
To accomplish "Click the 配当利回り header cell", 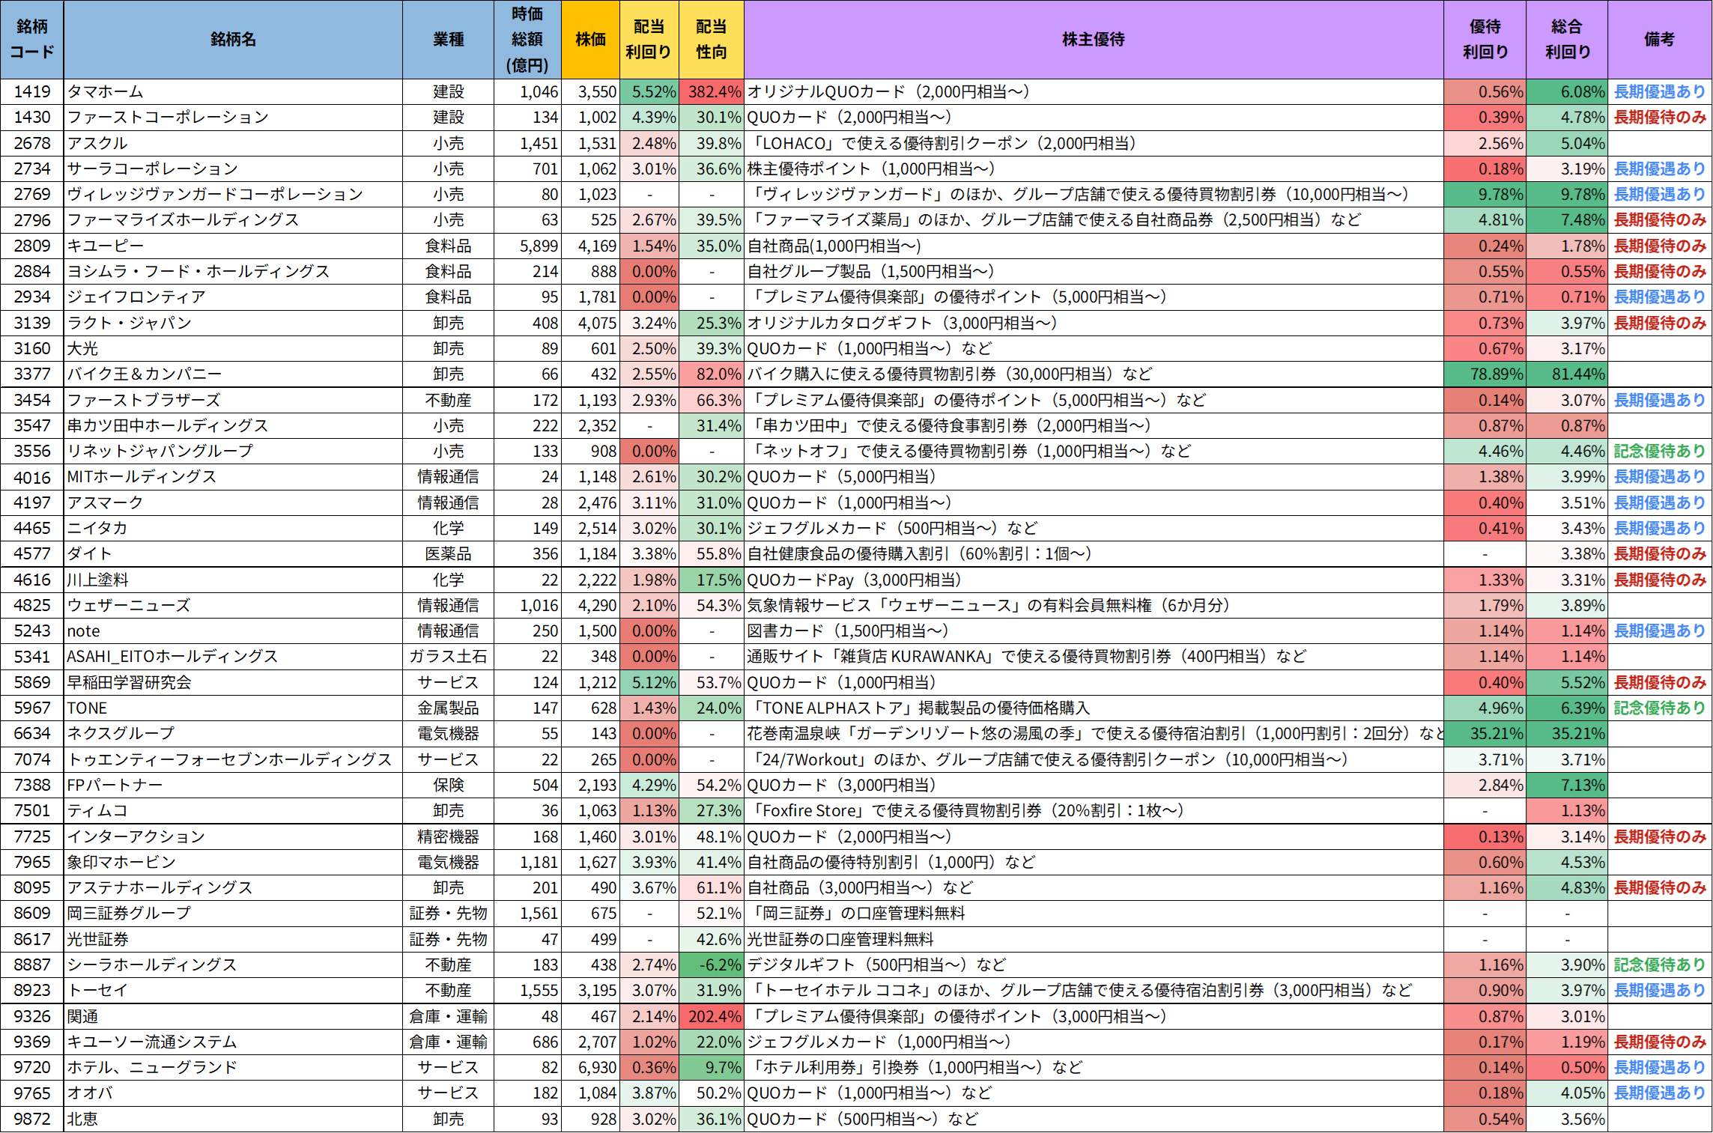I will (x=649, y=39).
